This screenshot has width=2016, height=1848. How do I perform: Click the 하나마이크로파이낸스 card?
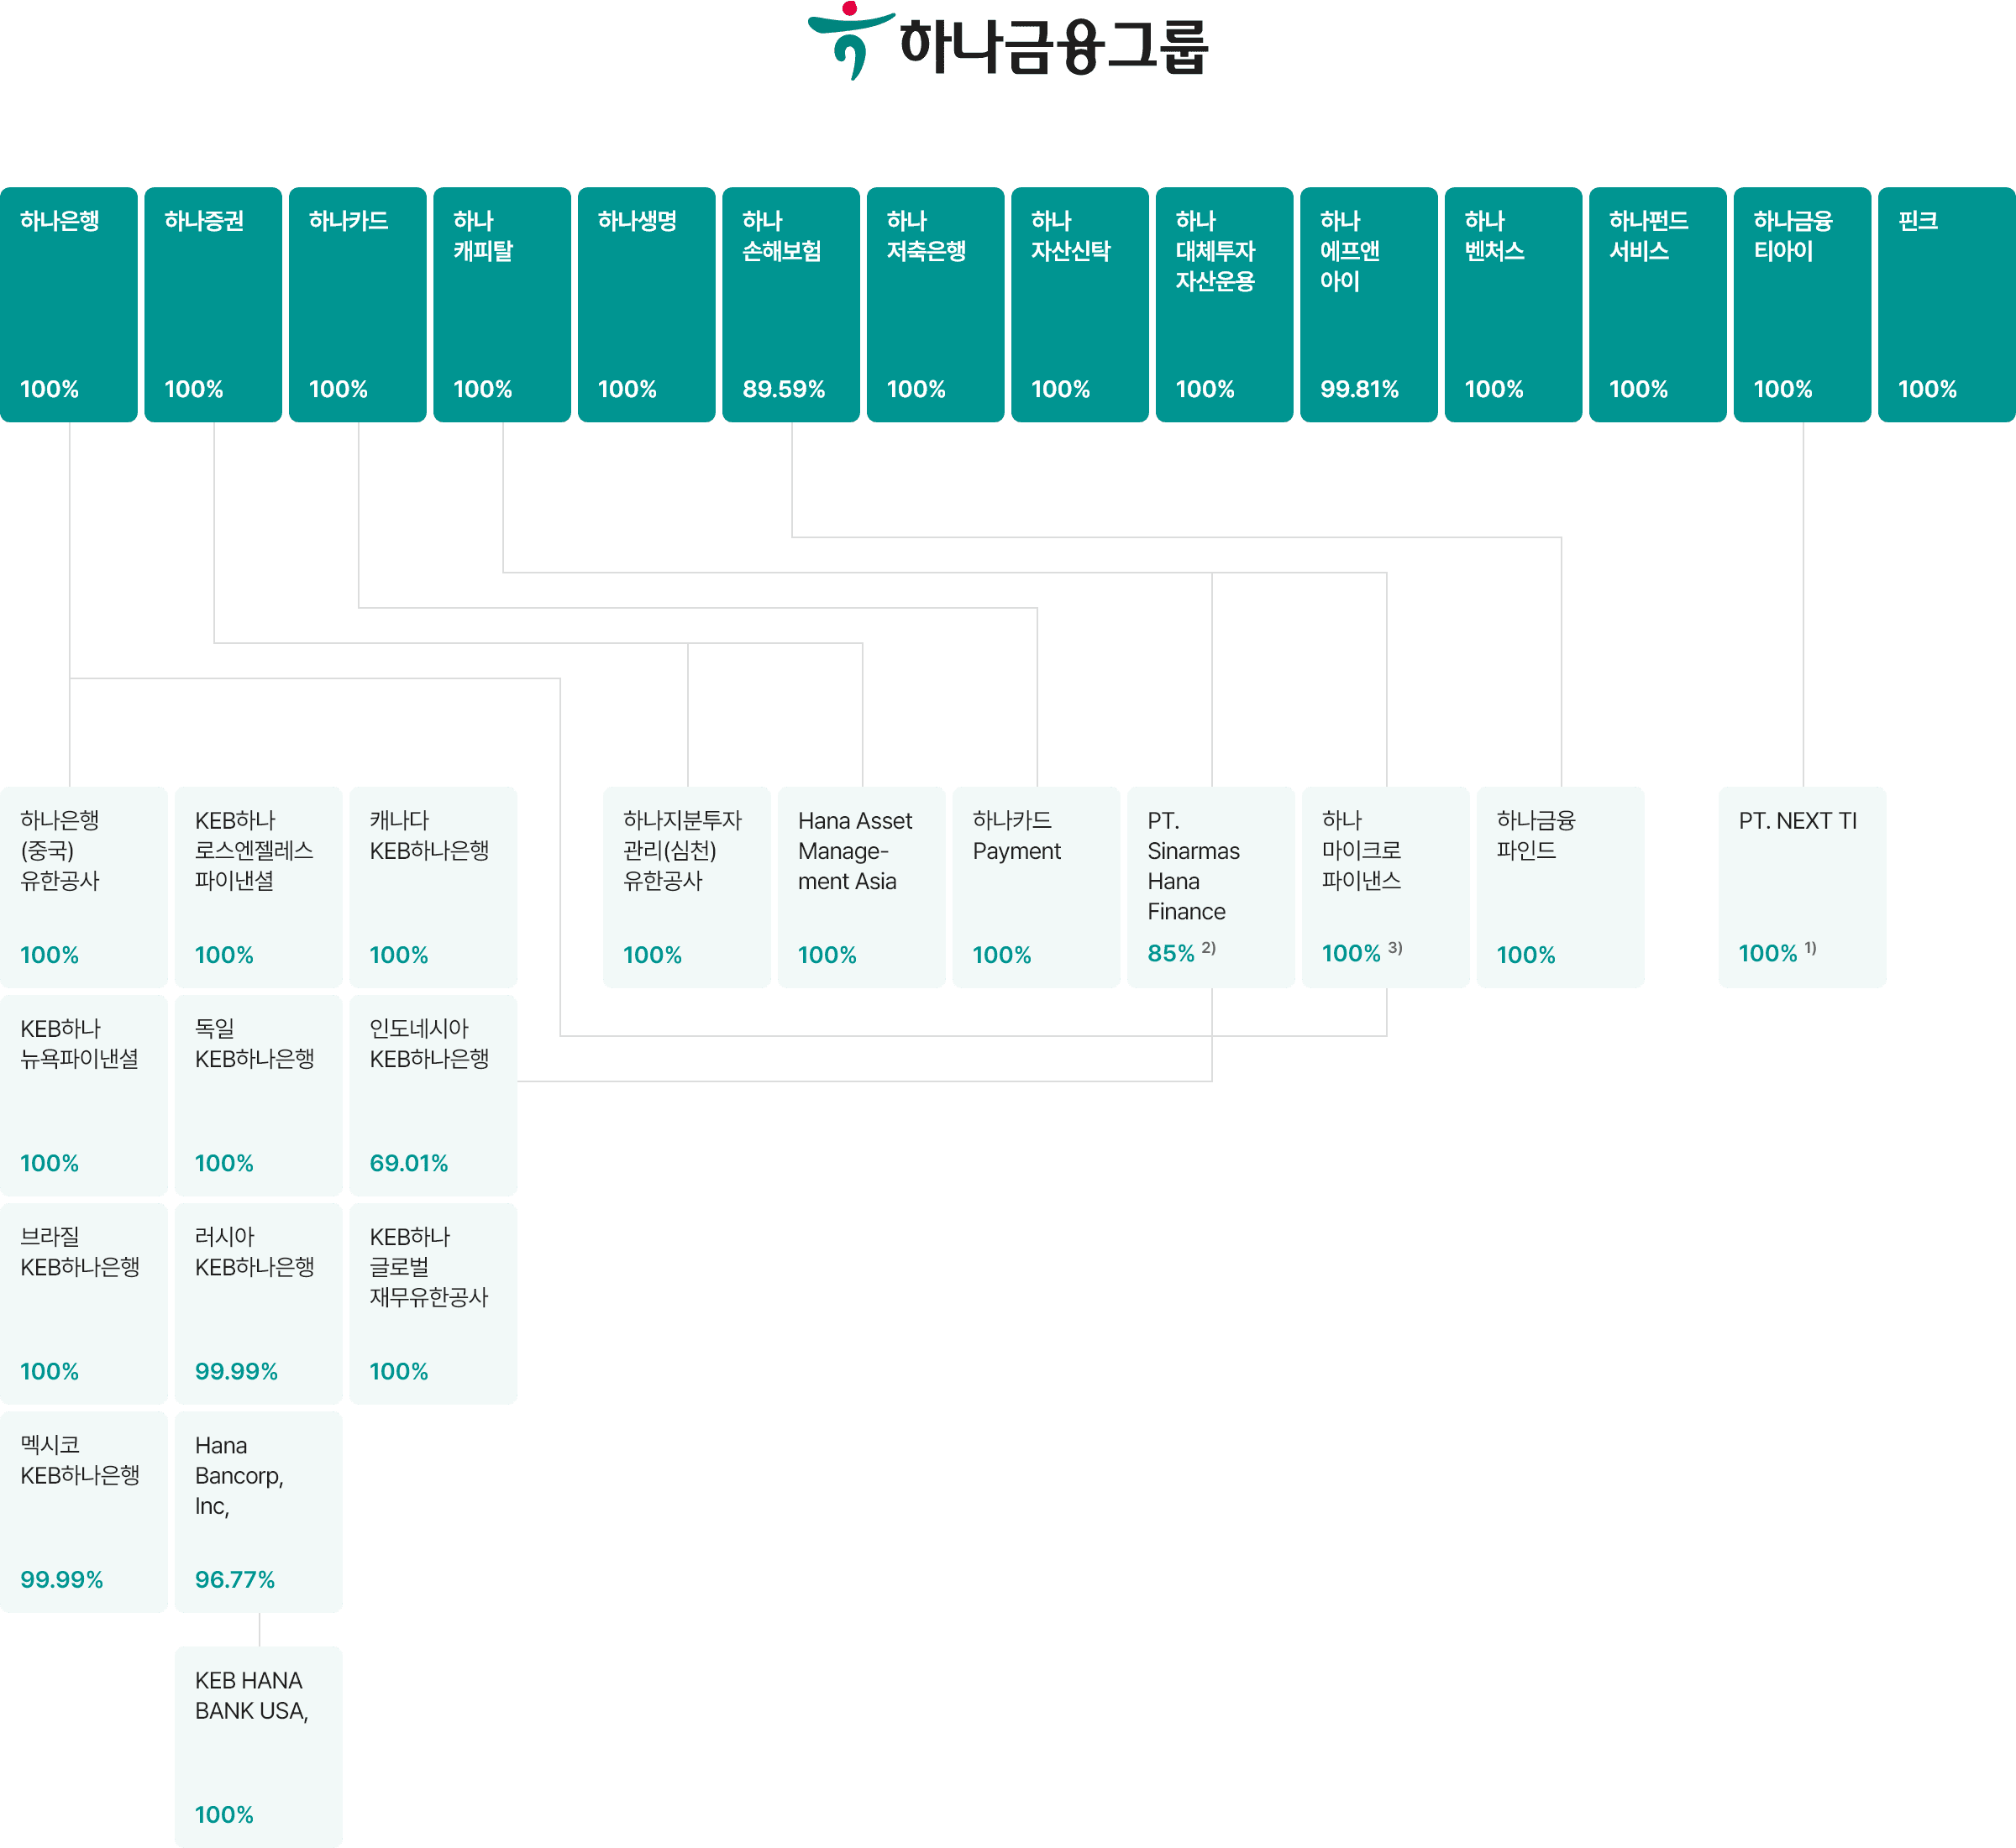tap(1386, 887)
